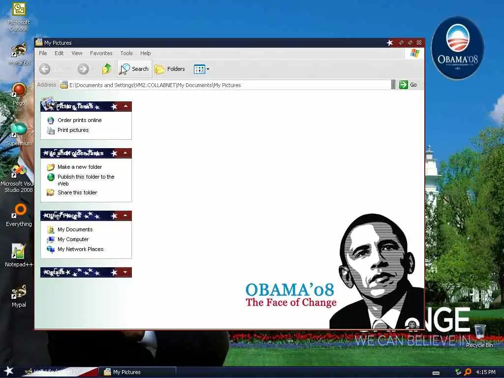Select the Supermium desktop shortcut
Viewport: 504px width, 378px height.
19,134
